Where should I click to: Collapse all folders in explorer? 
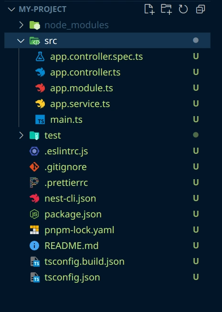point(201,10)
